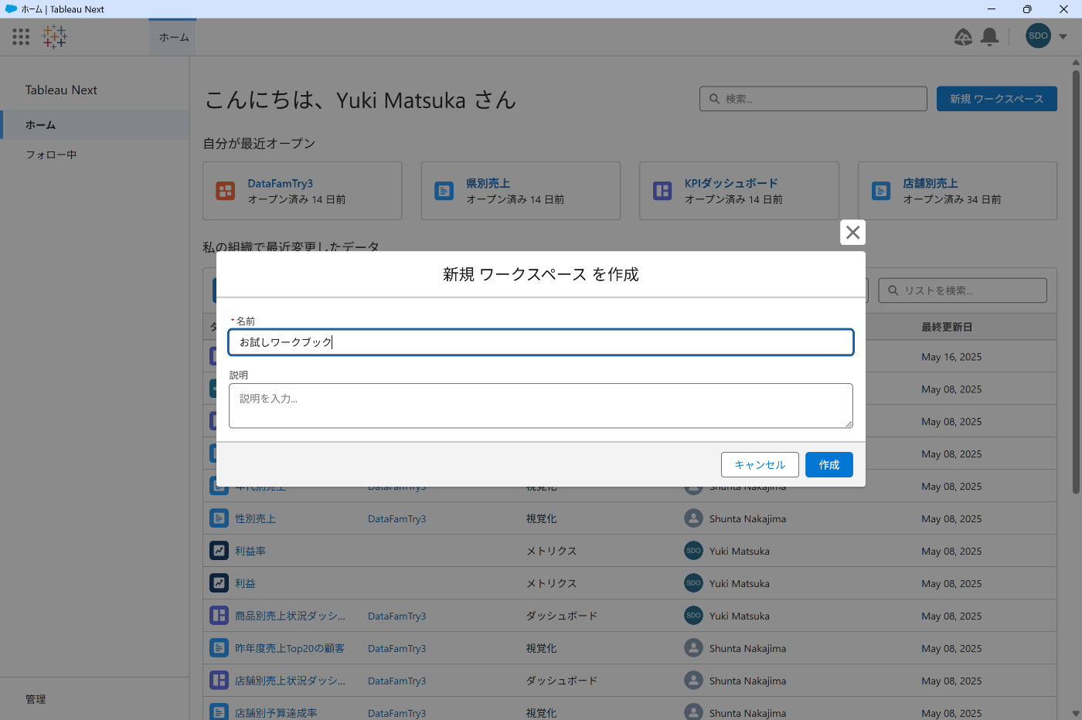Click the メトリクス cell in 利益 row
This screenshot has width=1082, height=720.
pos(552,584)
